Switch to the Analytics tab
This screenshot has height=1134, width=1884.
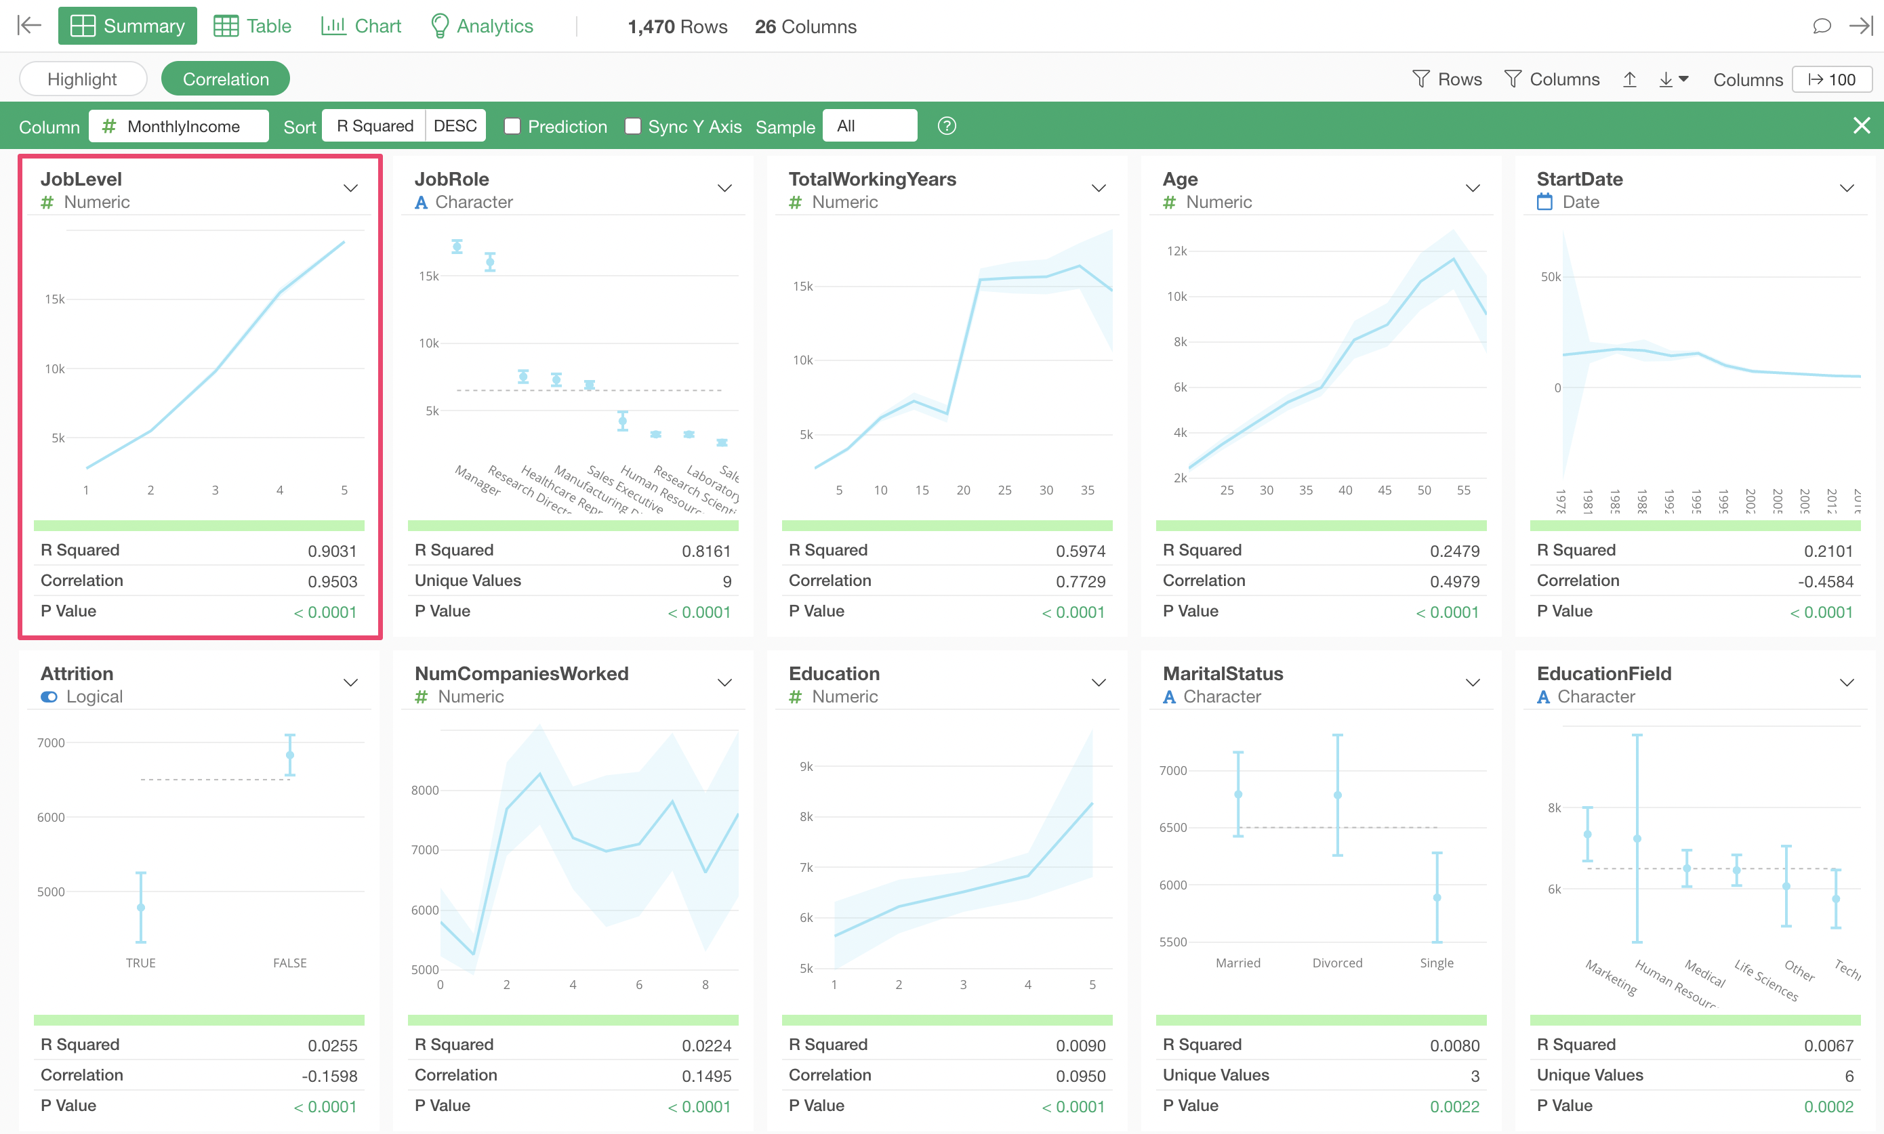pos(483,26)
